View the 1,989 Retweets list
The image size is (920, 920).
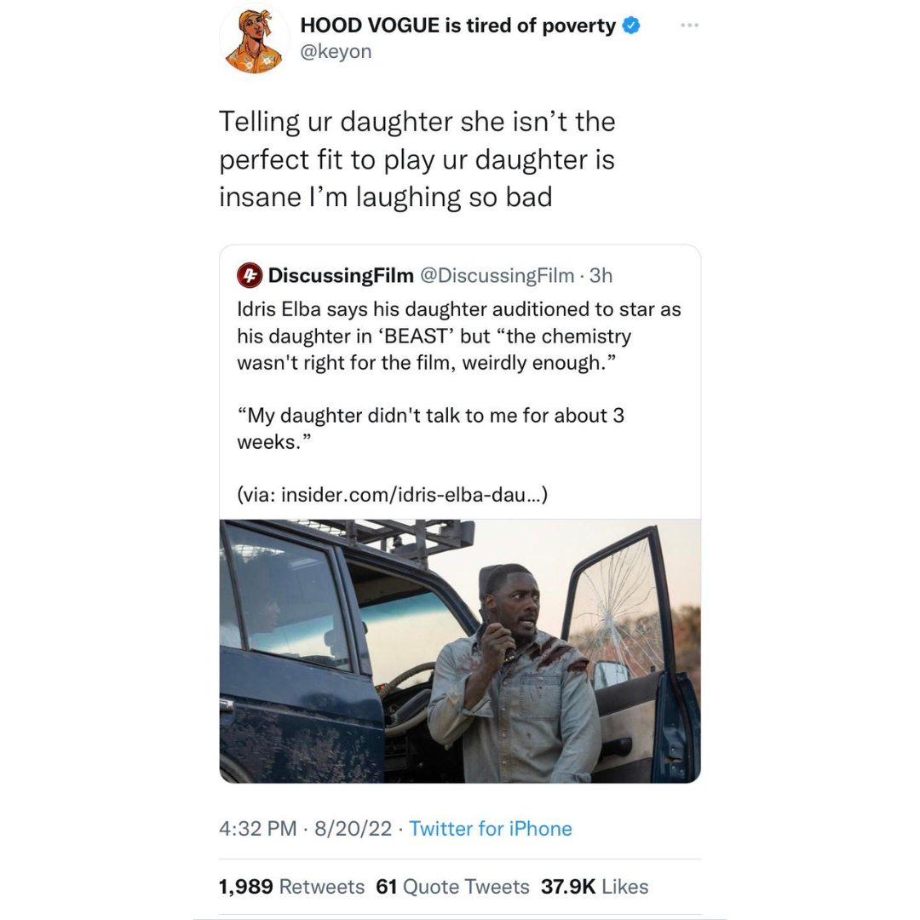[x=291, y=887]
